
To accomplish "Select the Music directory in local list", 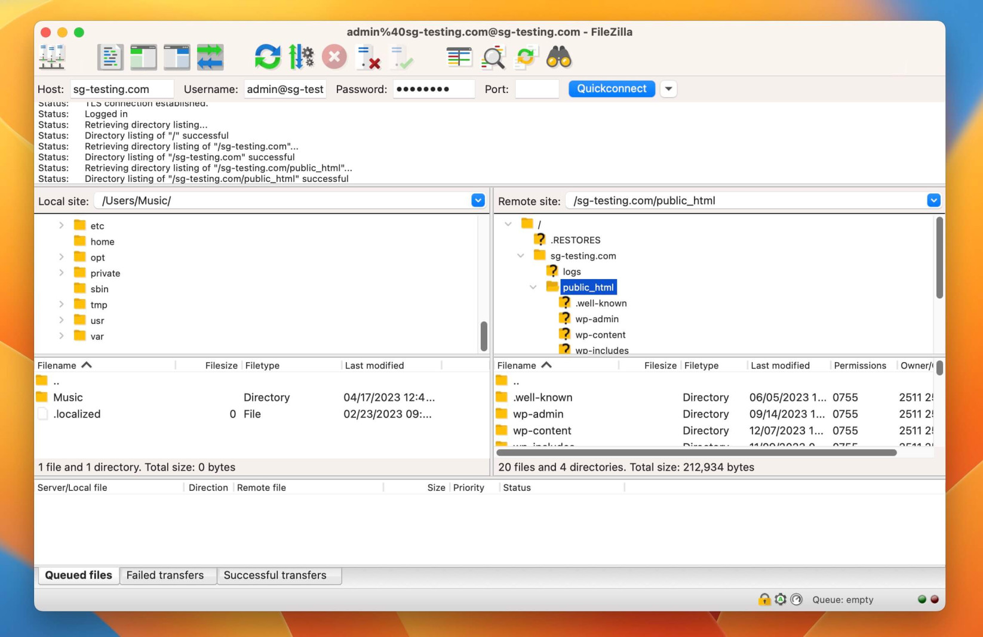I will (262, 397).
